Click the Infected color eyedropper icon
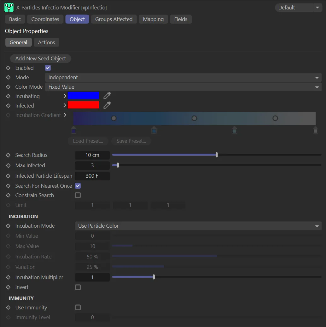Viewport: 326px width, 327px height. click(107, 105)
